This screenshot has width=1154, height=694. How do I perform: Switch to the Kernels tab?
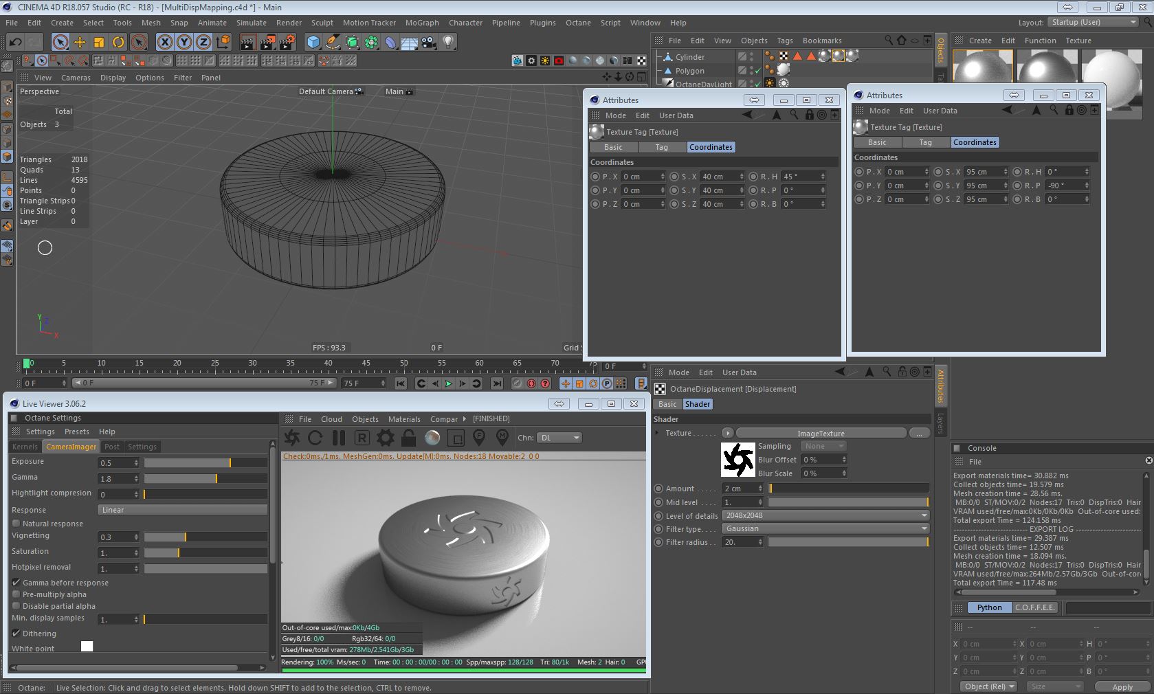coord(25,447)
